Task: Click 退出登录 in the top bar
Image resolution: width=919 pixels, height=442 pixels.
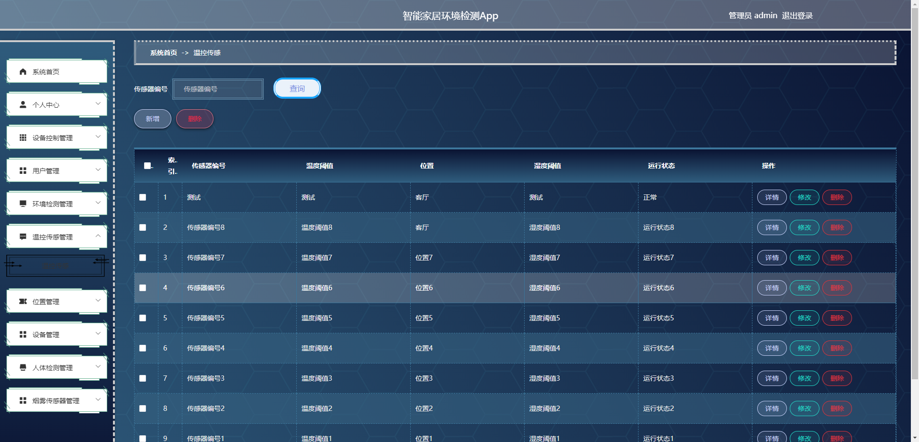Action: point(797,15)
